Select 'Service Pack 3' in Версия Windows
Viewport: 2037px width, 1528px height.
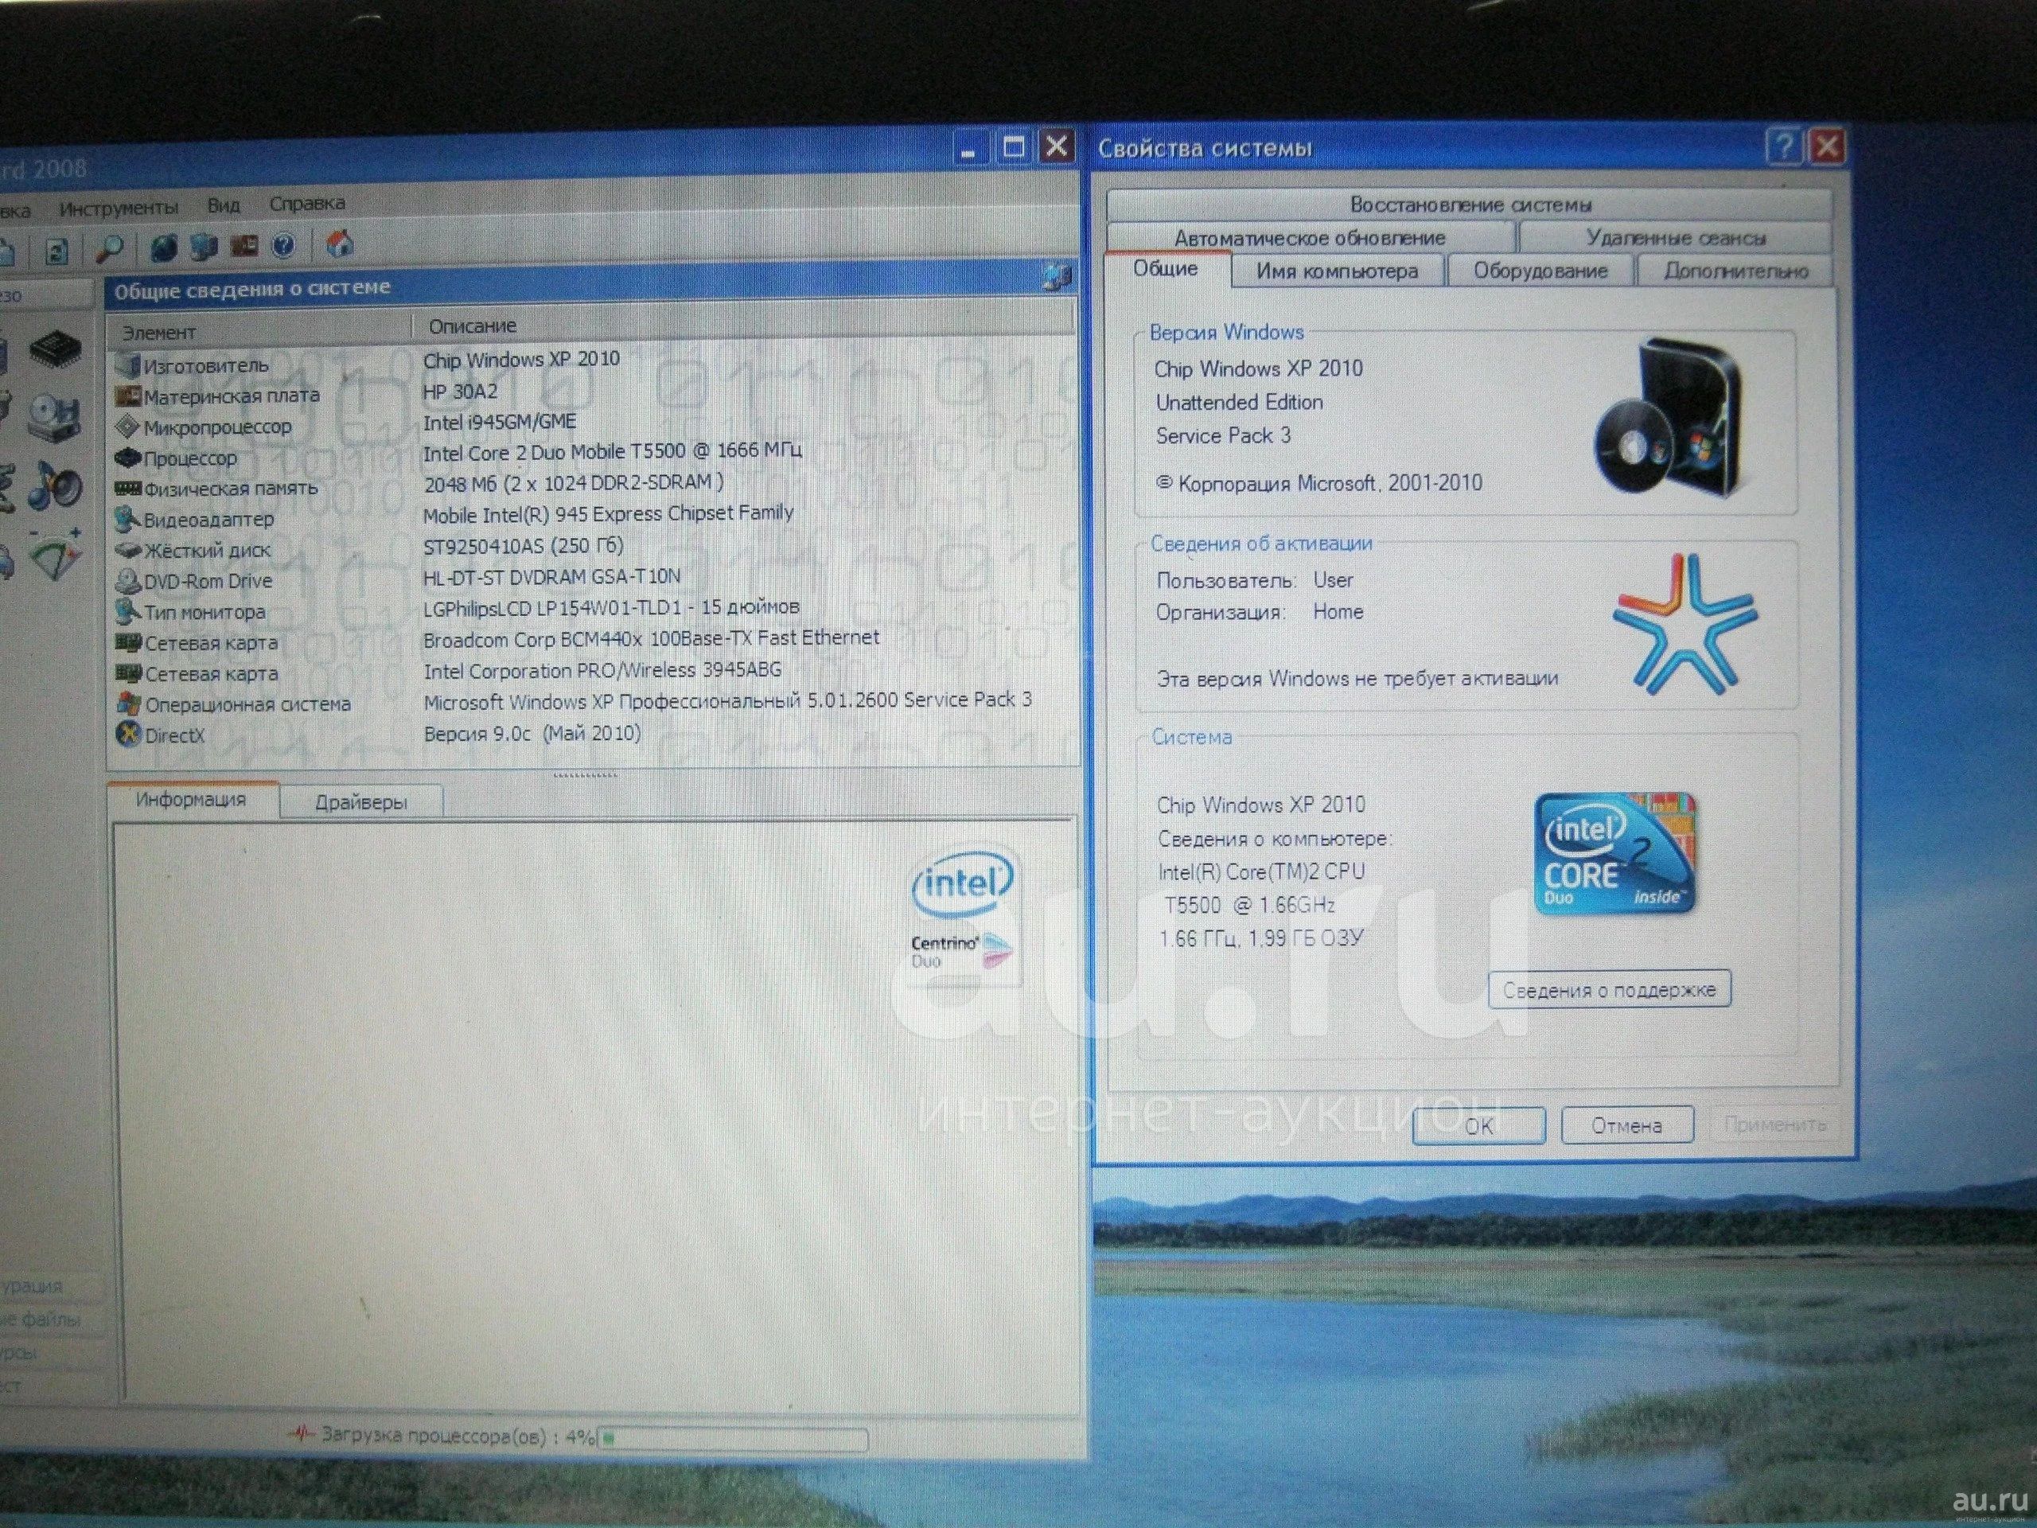(1223, 435)
